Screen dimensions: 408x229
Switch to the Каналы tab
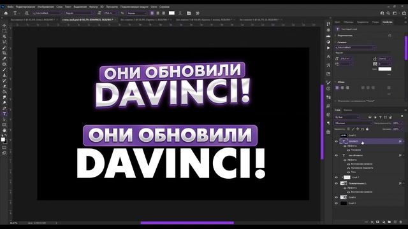click(347, 110)
